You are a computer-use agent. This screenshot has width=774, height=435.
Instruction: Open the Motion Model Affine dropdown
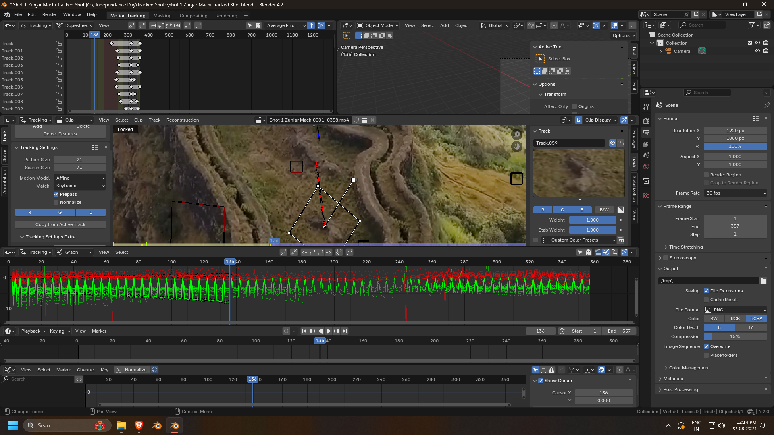click(80, 178)
